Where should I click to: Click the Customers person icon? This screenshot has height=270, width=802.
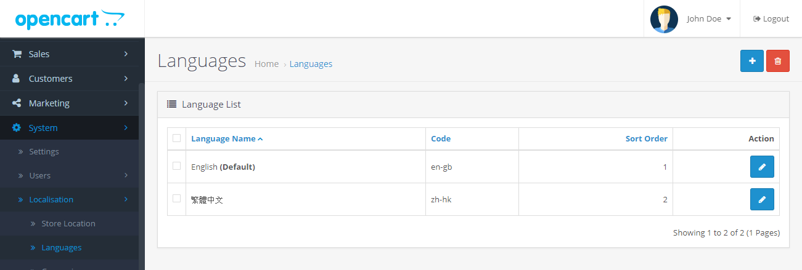click(17, 79)
